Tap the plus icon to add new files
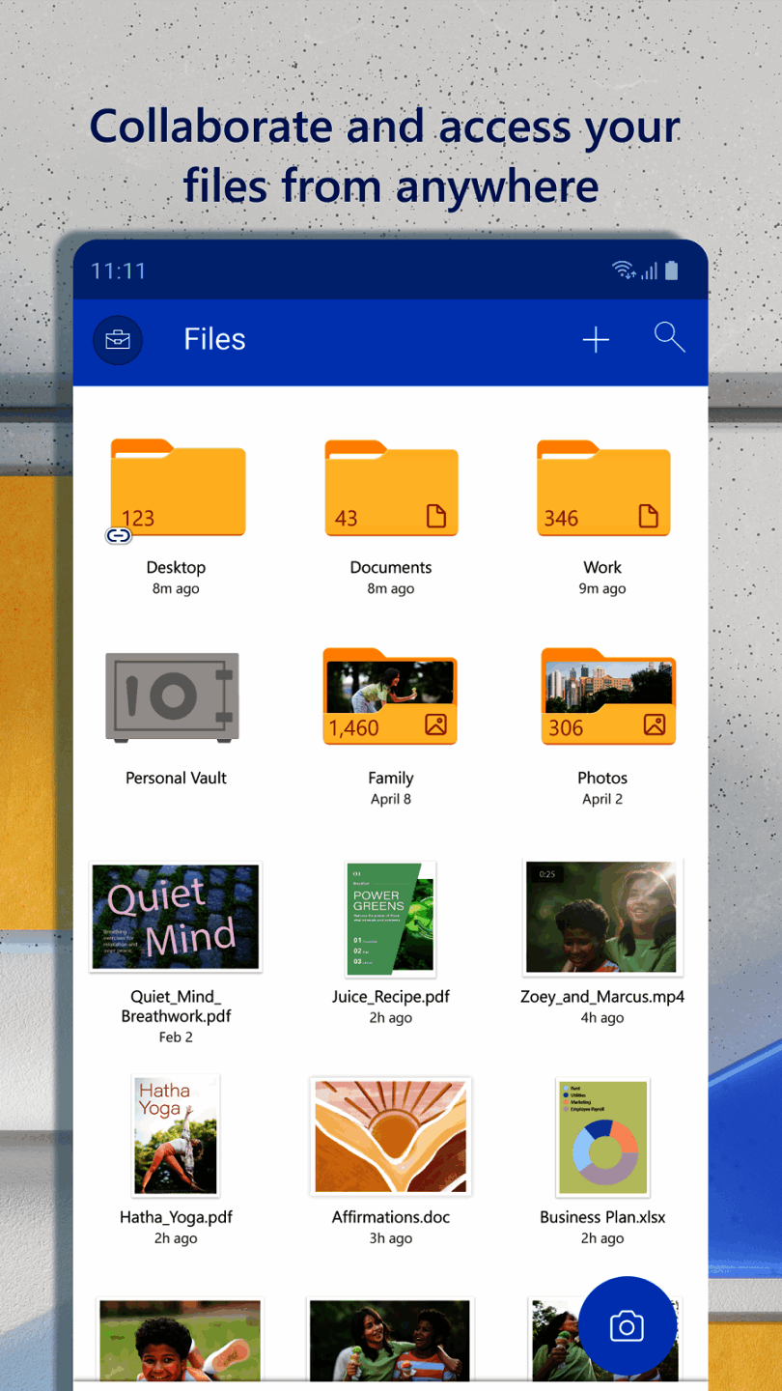The width and height of the screenshot is (782, 1391). [596, 340]
